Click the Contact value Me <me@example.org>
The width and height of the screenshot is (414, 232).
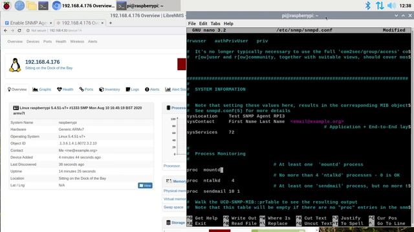pyautogui.click(x=78, y=150)
